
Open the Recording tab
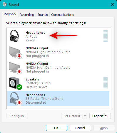[x=27, y=15]
